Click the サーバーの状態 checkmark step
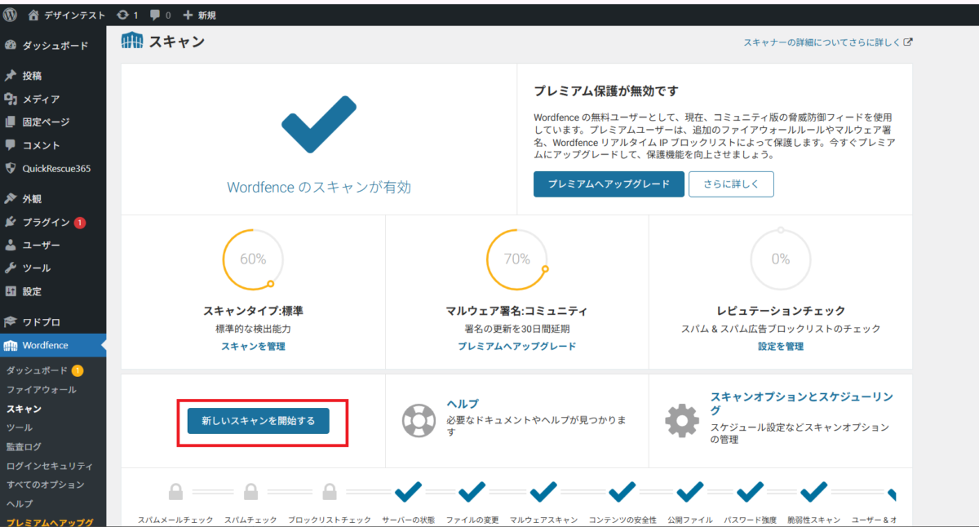Image resolution: width=979 pixels, height=527 pixels. point(408,492)
